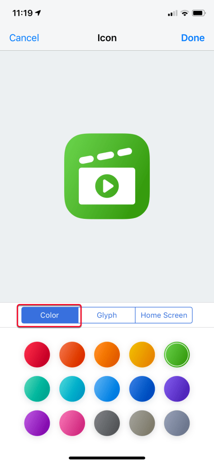
Task: Cancel the icon editing
Action: [x=24, y=38]
